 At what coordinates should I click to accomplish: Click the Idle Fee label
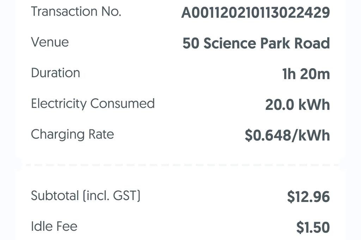pos(54,226)
